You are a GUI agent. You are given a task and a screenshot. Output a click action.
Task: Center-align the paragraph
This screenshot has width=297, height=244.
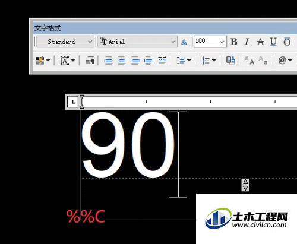coord(122,61)
